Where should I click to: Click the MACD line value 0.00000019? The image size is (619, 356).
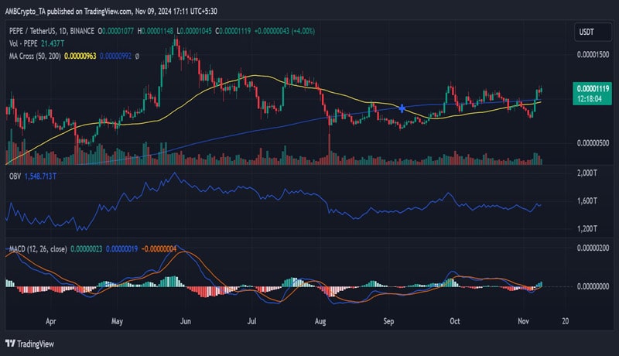pyautogui.click(x=121, y=249)
